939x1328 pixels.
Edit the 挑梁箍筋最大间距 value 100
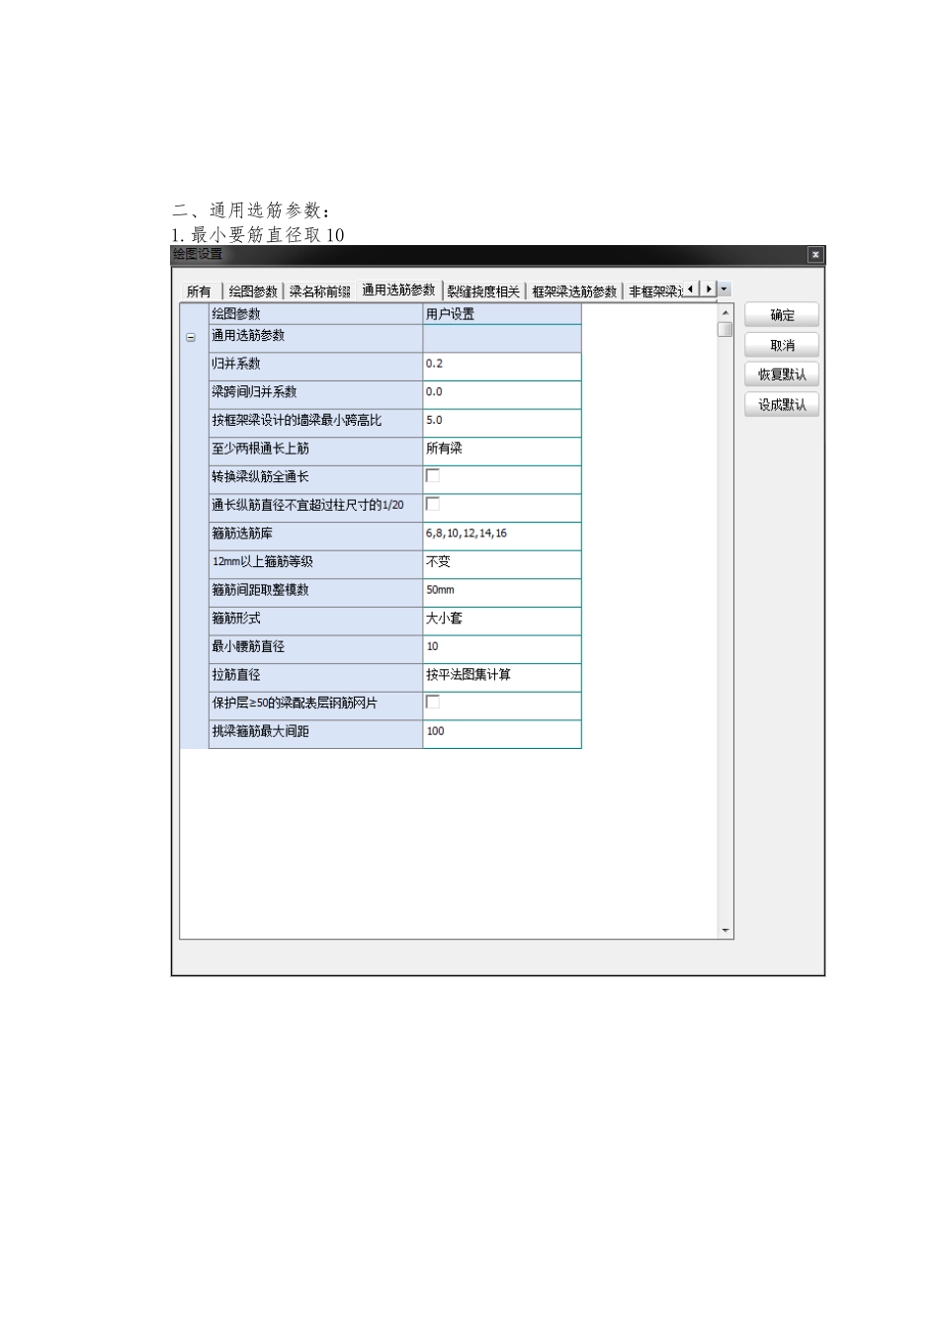(502, 734)
